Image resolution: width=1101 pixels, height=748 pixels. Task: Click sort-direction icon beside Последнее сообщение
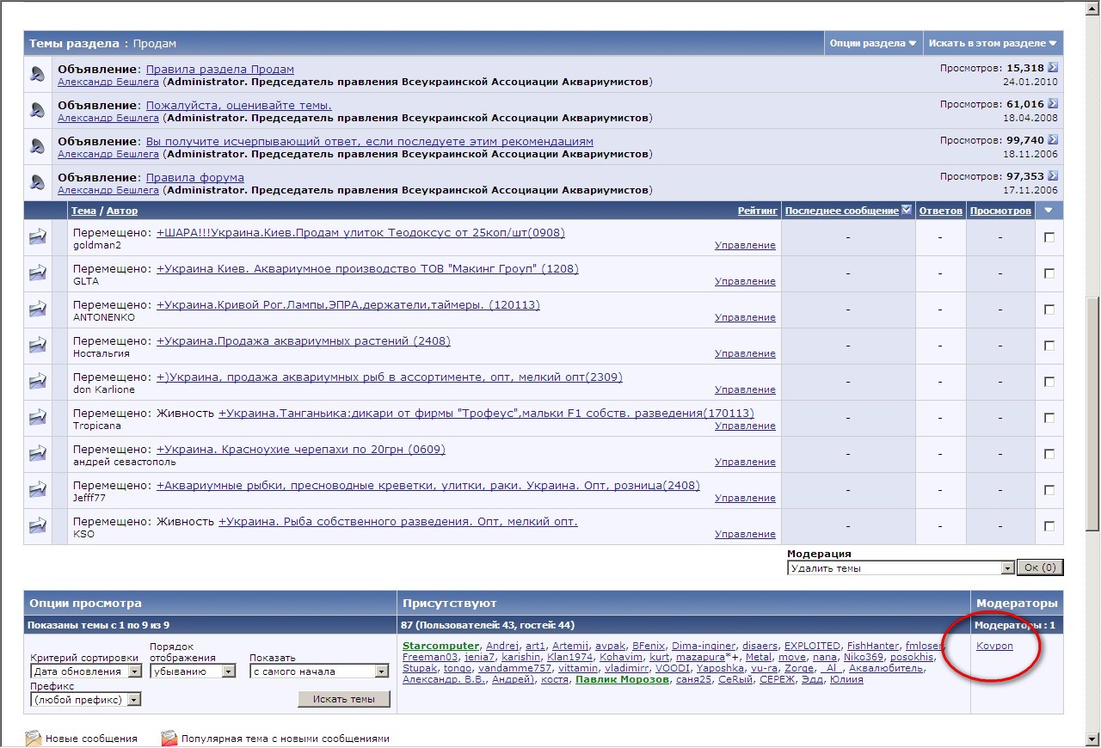[x=906, y=211]
